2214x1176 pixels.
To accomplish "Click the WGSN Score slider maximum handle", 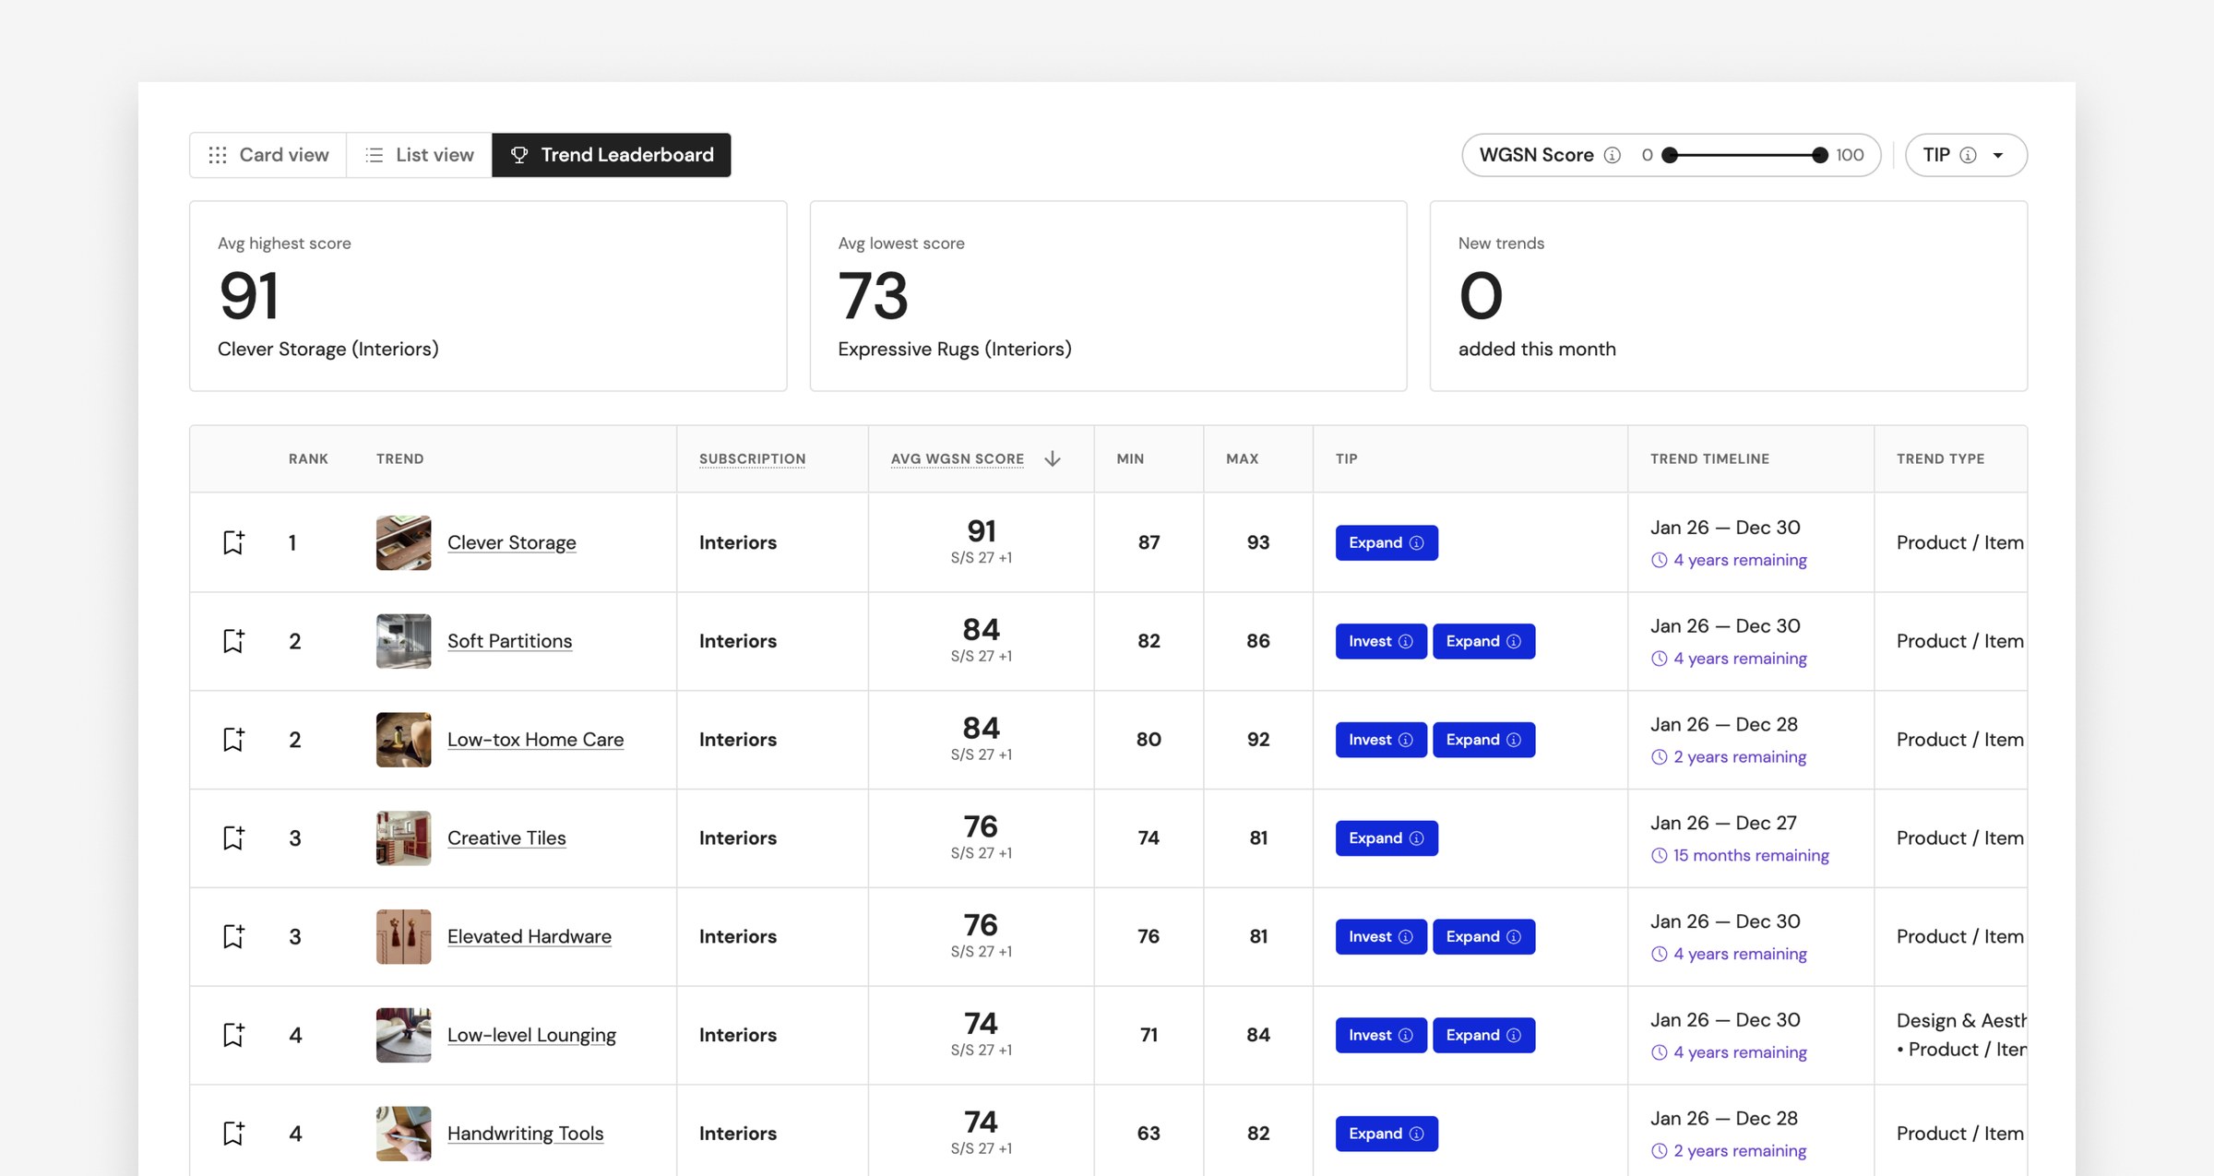I will (x=1820, y=155).
